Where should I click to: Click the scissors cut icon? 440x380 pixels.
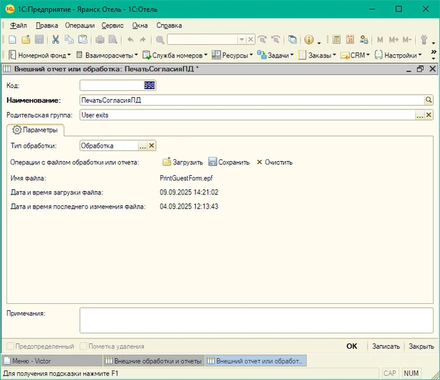(56, 40)
